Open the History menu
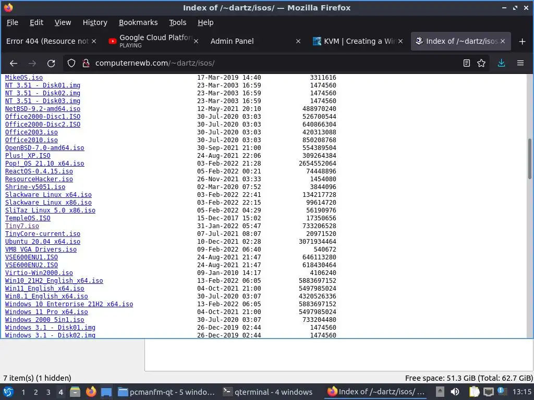The width and height of the screenshot is (534, 400). pos(95,22)
